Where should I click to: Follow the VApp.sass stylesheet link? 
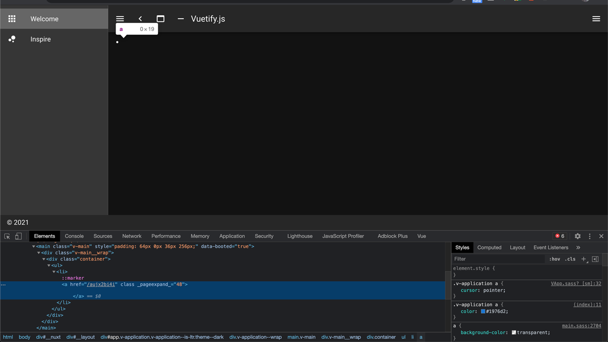[x=576, y=283]
